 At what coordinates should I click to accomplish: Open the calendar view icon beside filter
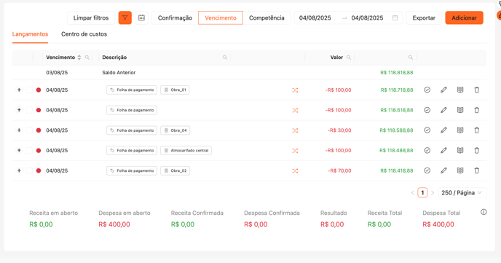point(141,18)
